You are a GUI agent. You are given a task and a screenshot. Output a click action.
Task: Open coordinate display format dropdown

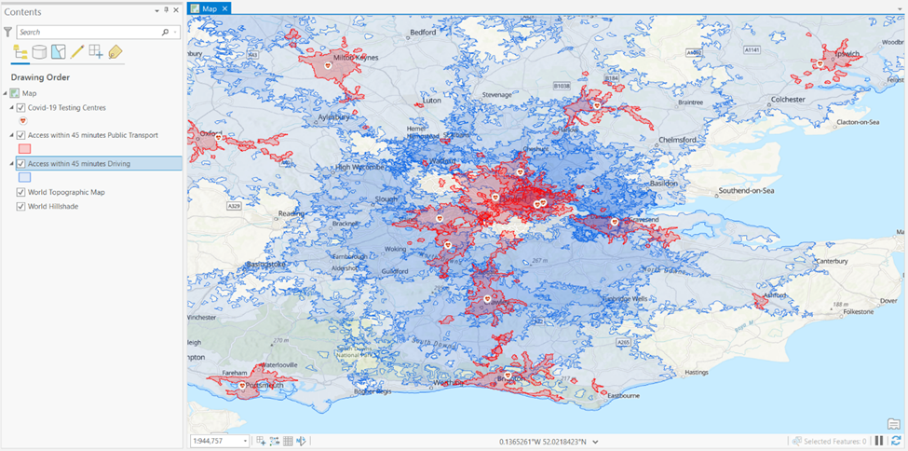tap(595, 442)
